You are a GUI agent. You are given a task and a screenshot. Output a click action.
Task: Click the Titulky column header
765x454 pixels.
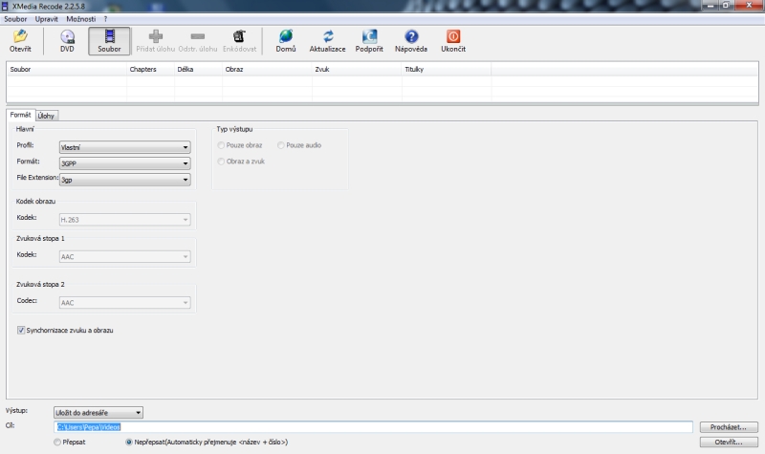pyautogui.click(x=447, y=69)
